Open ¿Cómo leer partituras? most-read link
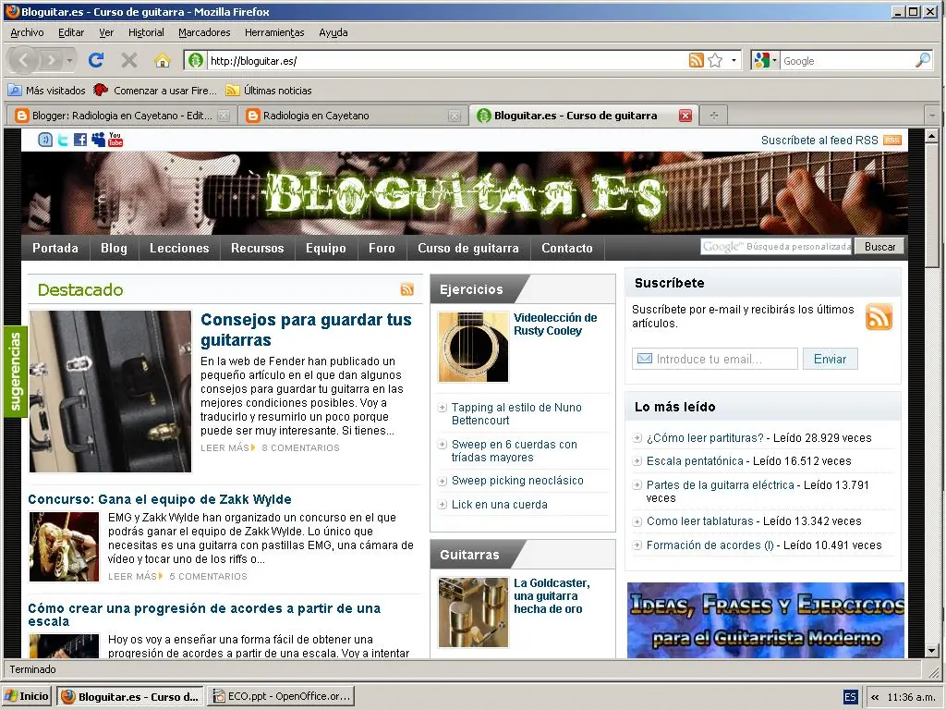 (x=705, y=437)
